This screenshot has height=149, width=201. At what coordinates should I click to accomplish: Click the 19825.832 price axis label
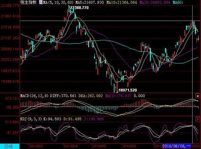[10, 71]
